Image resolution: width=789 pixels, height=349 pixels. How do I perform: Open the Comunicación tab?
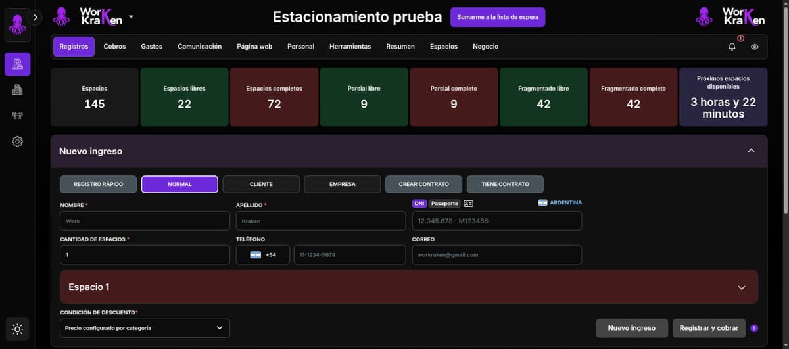(199, 47)
